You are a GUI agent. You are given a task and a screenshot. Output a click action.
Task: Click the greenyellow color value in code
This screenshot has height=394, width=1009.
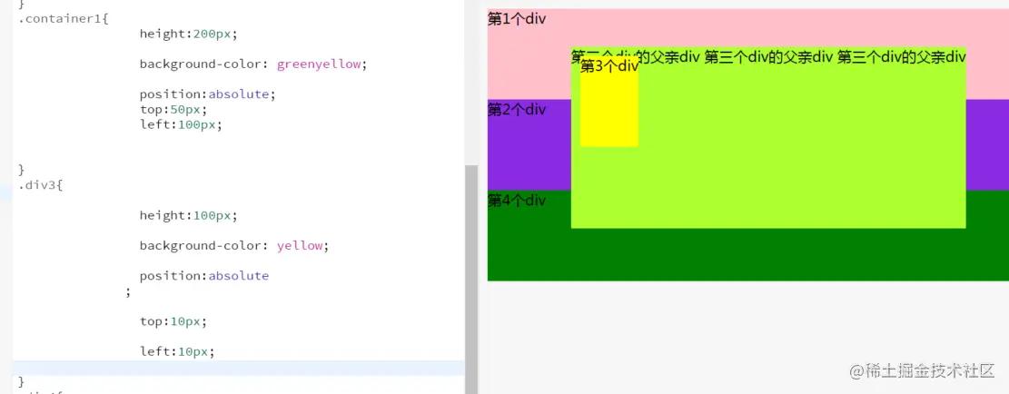(x=319, y=64)
